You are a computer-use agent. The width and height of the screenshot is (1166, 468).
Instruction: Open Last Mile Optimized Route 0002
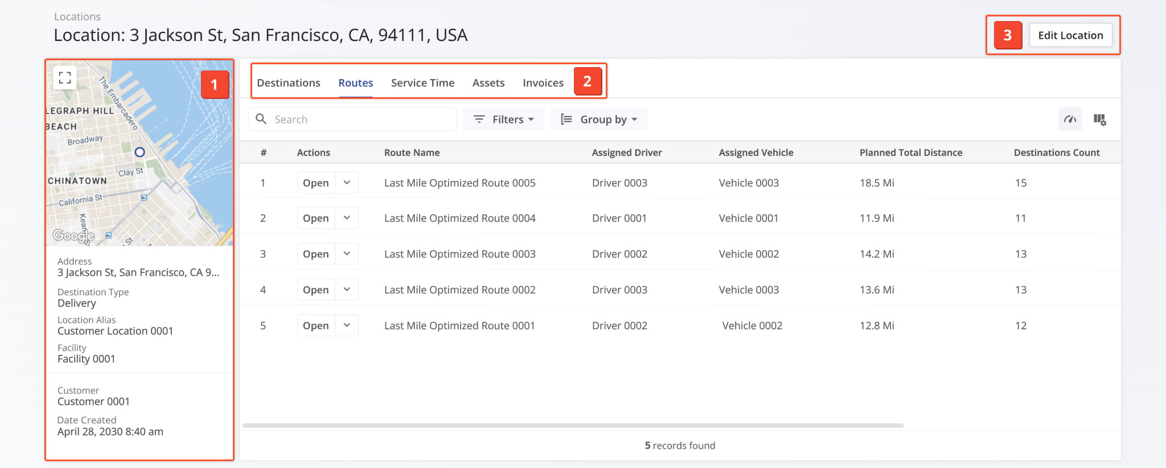pos(316,290)
